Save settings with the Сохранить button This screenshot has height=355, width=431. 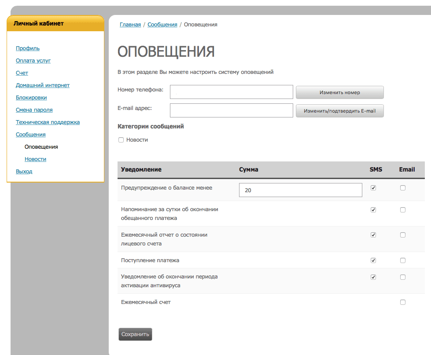pyautogui.click(x=135, y=334)
